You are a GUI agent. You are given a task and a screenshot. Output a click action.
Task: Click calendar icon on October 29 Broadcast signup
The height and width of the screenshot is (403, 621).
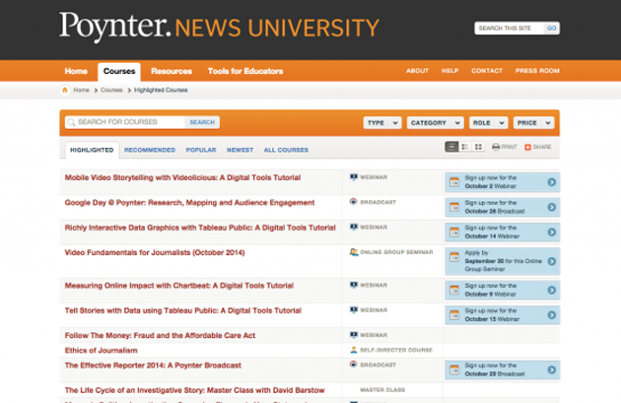[454, 369]
